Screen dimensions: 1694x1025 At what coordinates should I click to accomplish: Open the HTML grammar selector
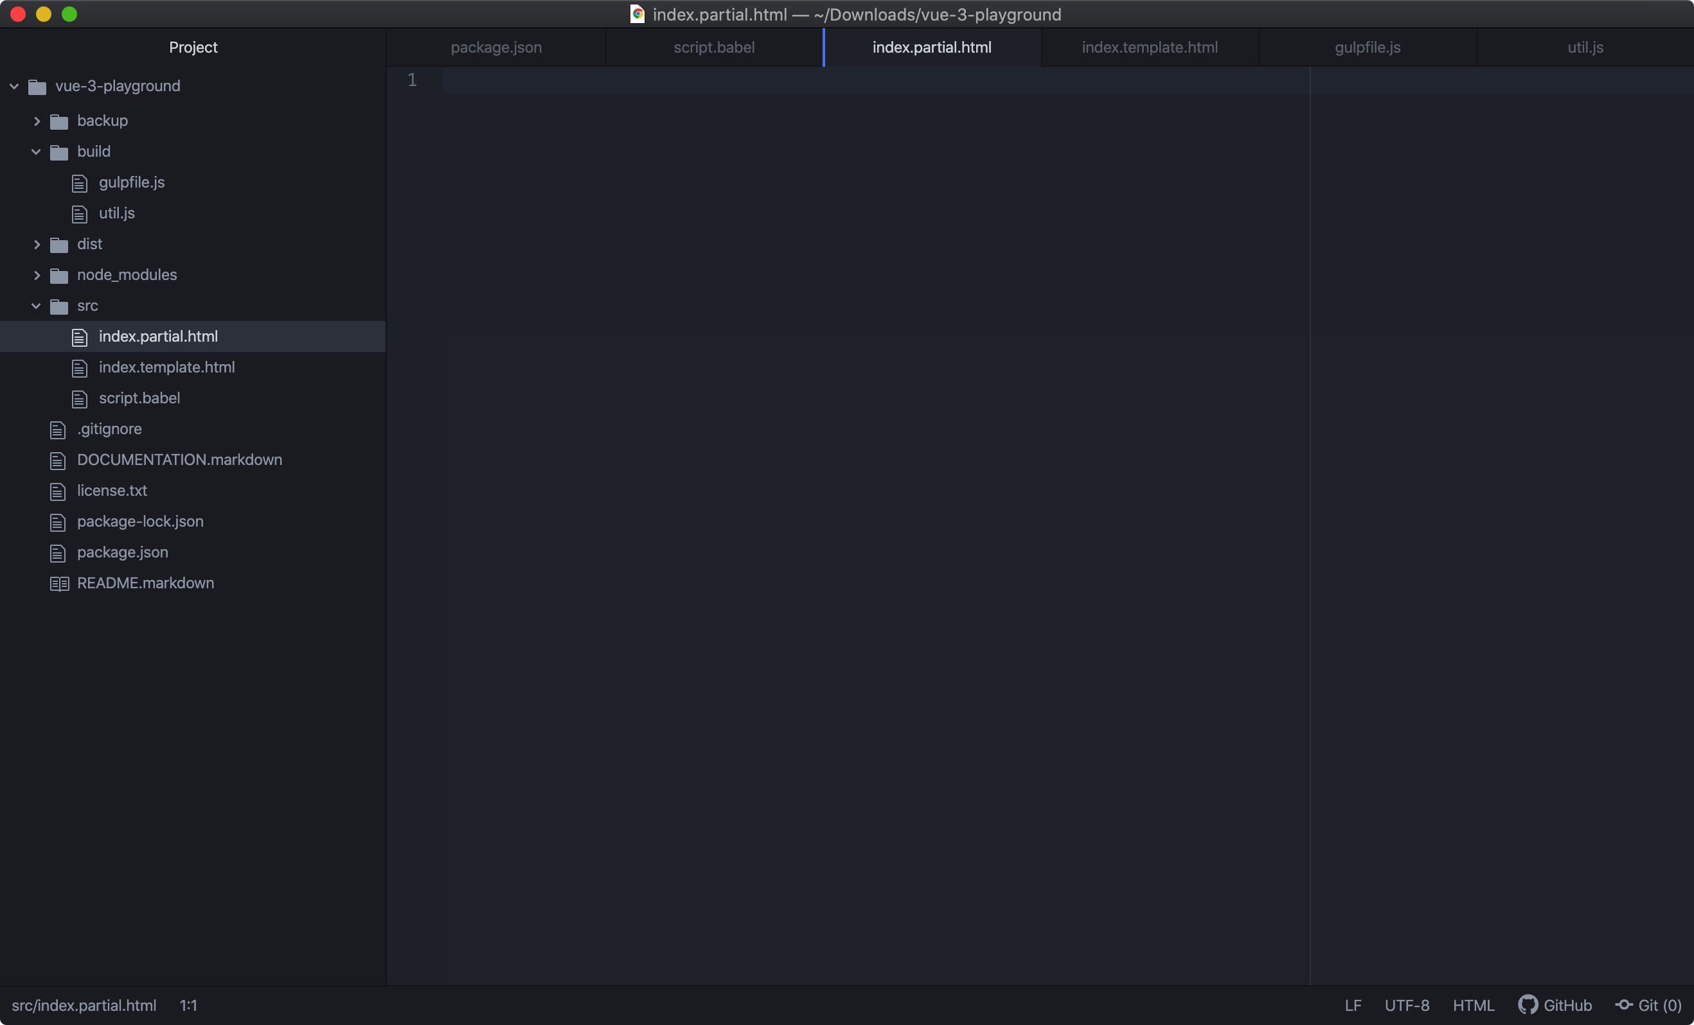[x=1473, y=1005]
